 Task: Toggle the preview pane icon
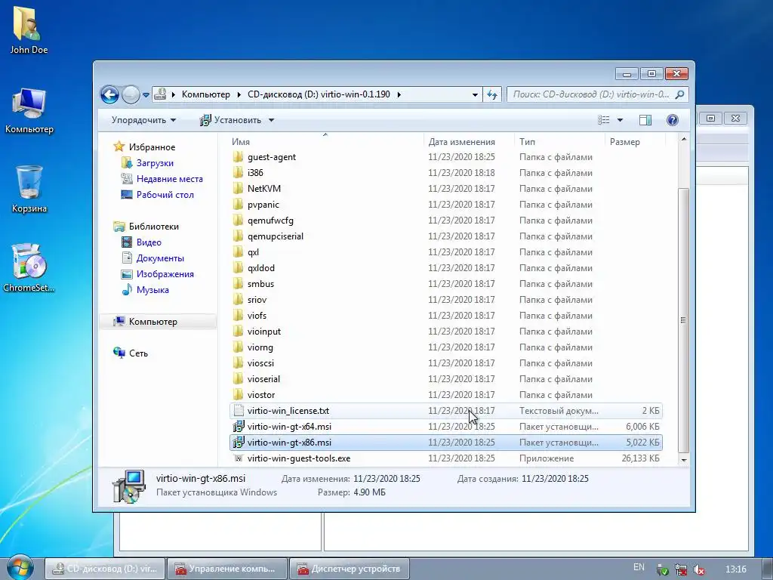click(x=645, y=120)
